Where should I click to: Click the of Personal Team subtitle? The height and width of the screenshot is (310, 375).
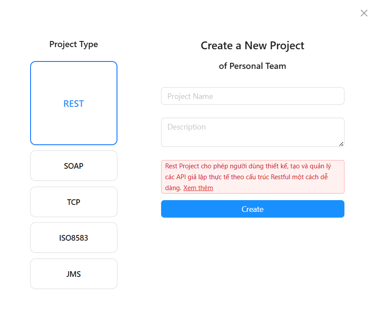pos(252,66)
